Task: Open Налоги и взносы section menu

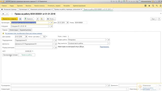Action: 39,6
